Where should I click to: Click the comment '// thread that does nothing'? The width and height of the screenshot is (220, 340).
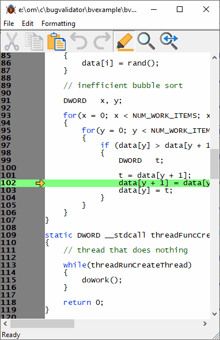point(126,250)
